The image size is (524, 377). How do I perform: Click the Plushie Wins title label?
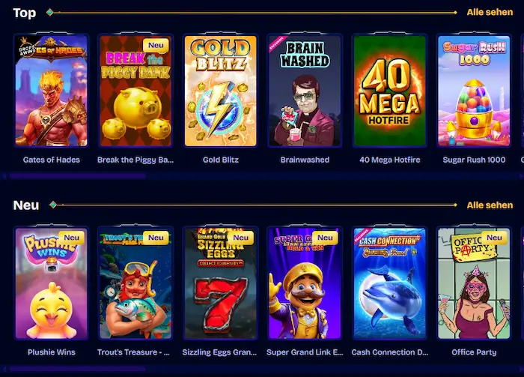click(x=52, y=352)
